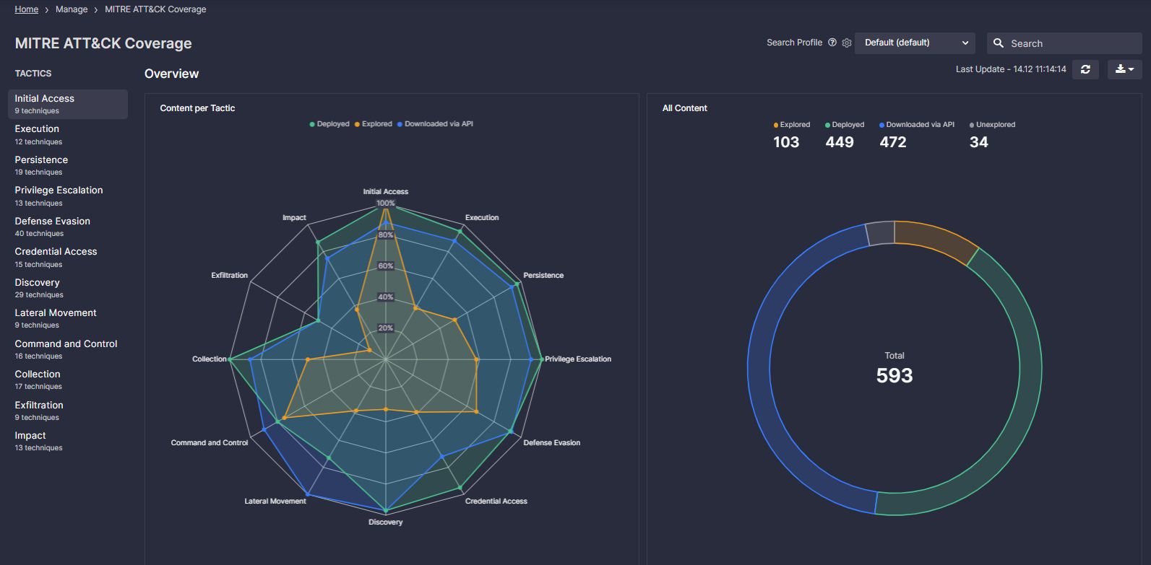Click the Total 593 donut center
The image size is (1151, 565).
894,369
